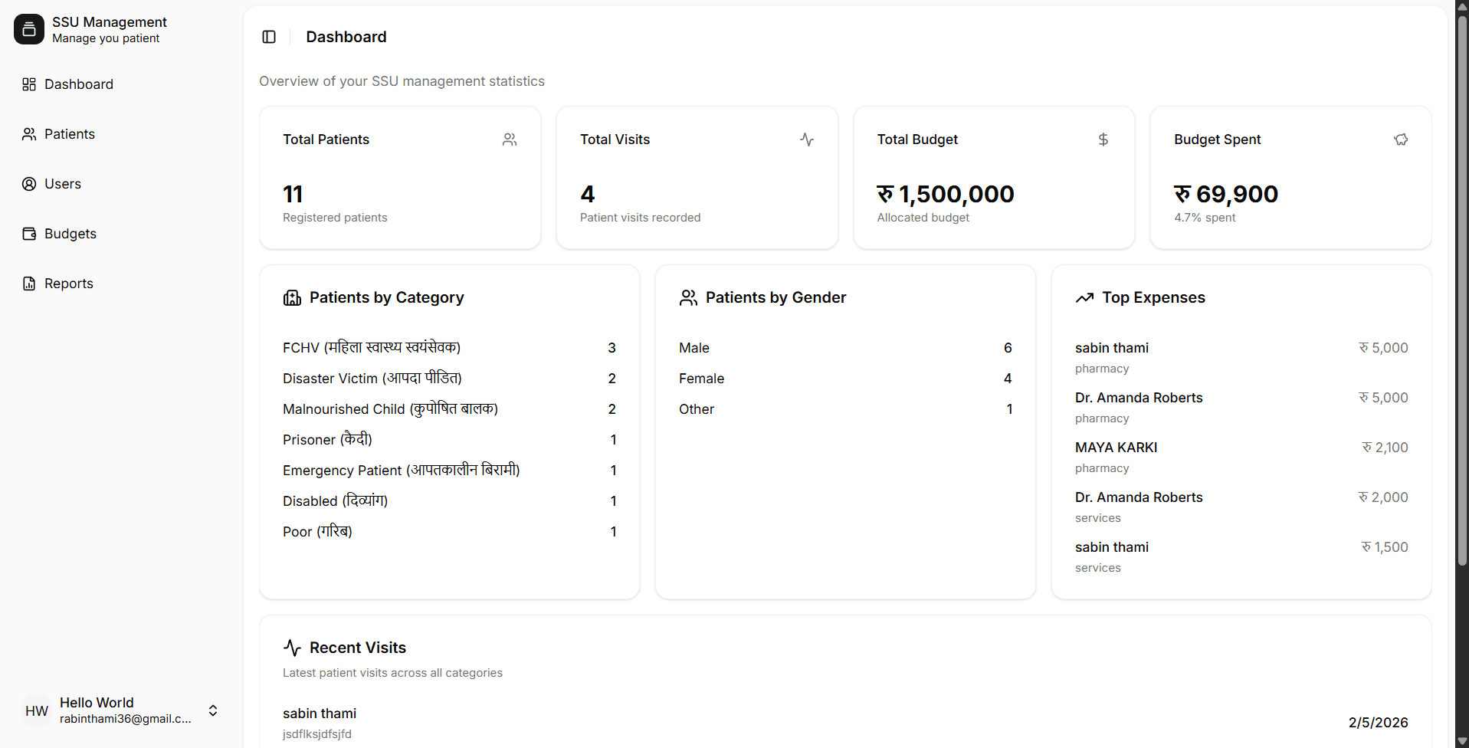The image size is (1469, 748).
Task: Click the activity icon beside Recent Visits
Action: pyautogui.click(x=292, y=647)
